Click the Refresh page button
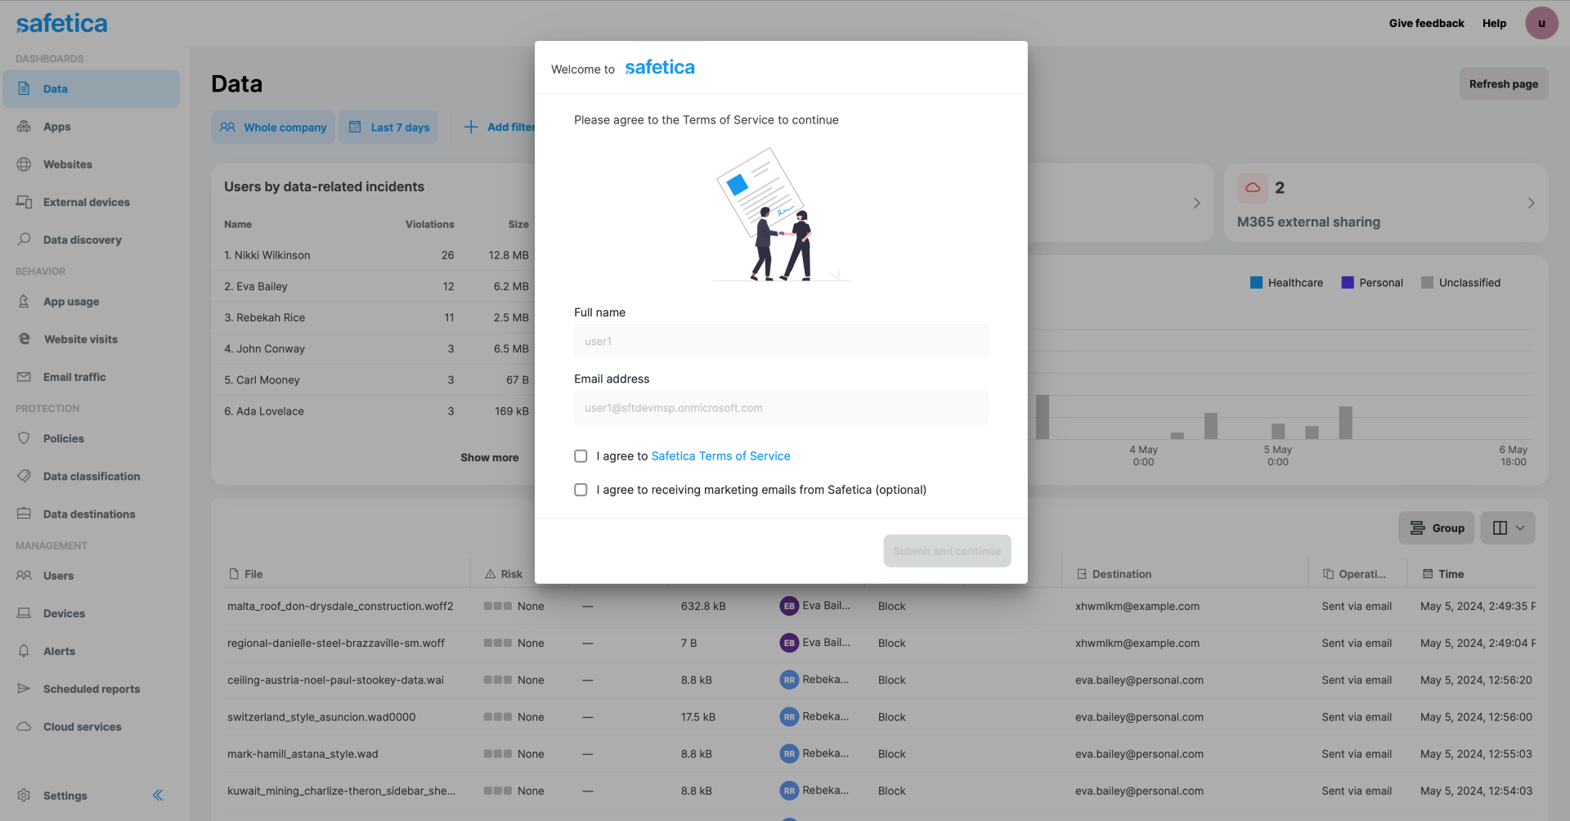This screenshot has width=1570, height=821. [x=1504, y=83]
